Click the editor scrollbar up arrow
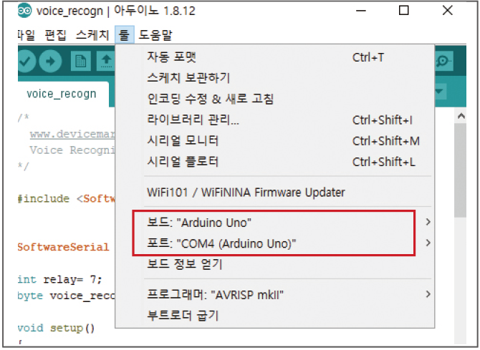Screen dimensions: 480x350 coord(461,116)
